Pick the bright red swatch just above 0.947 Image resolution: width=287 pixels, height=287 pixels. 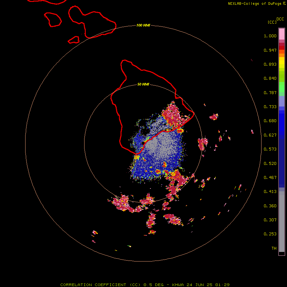tap(282, 48)
